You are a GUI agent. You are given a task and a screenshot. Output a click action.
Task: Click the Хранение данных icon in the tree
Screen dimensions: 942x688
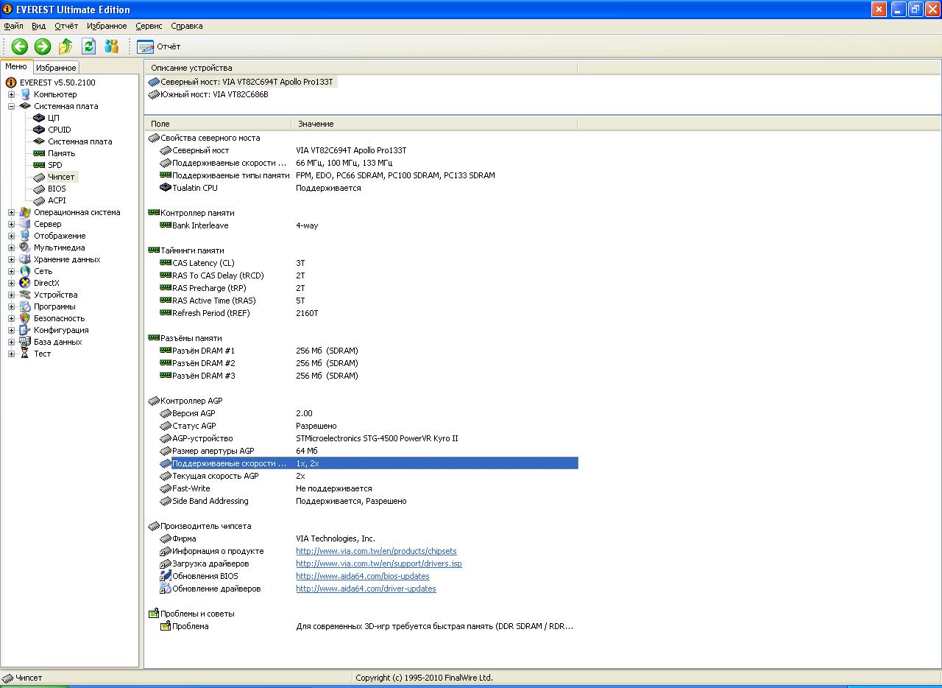point(25,259)
